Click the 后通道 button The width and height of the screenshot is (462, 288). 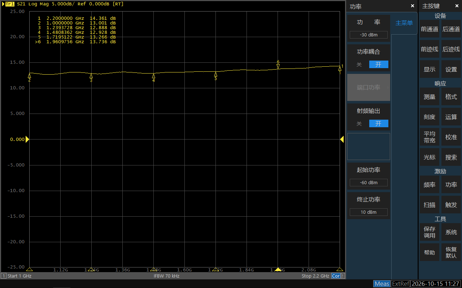[x=451, y=29]
